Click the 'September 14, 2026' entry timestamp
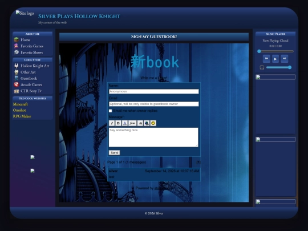Image resolution: width=308 pixels, height=231 pixels. 172,171
